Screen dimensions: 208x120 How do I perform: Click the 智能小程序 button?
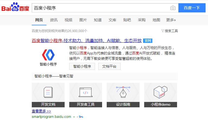coord(82,66)
